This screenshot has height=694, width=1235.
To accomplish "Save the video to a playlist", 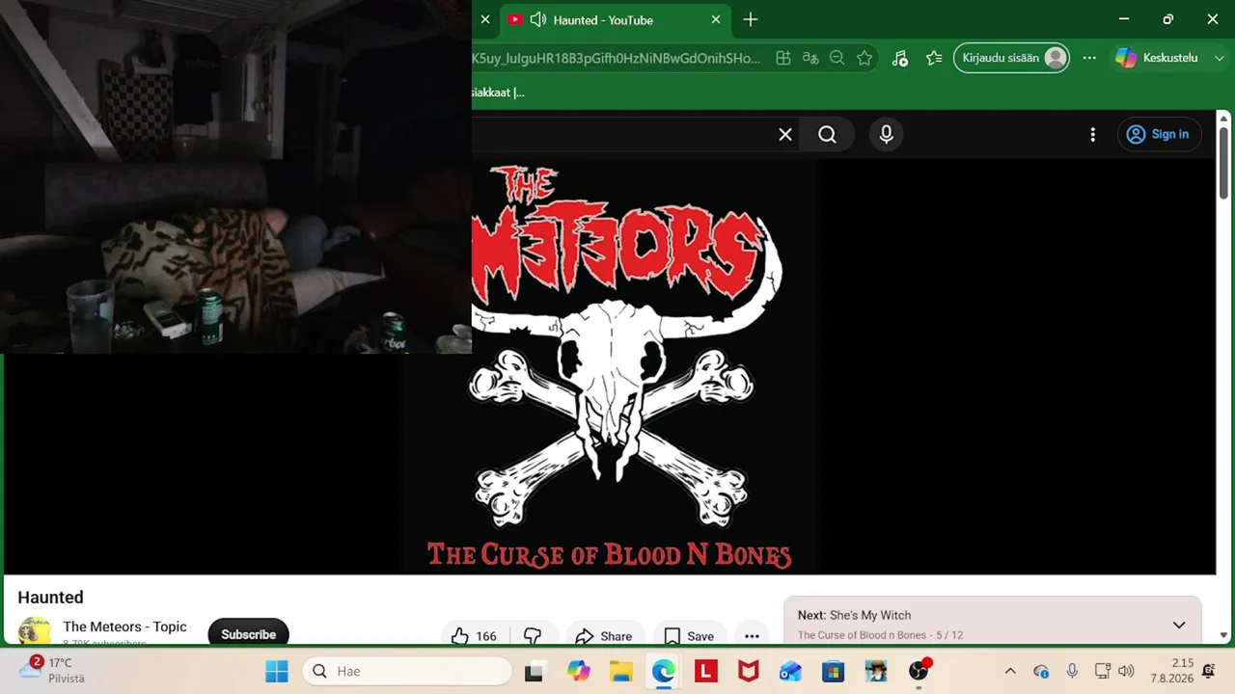I will point(689,635).
